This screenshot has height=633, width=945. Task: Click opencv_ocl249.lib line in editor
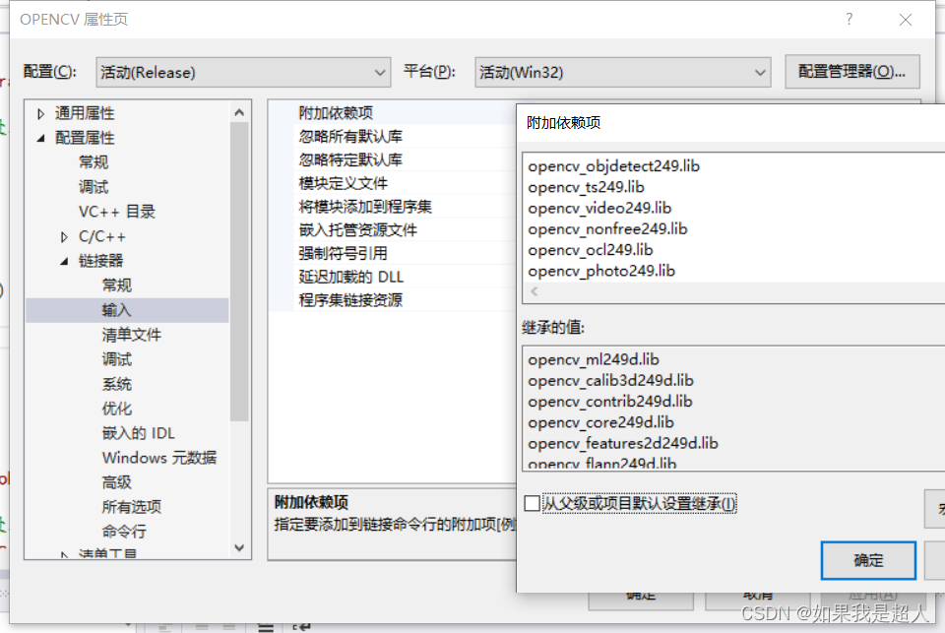(x=590, y=250)
